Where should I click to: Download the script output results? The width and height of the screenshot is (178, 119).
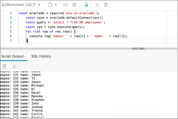point(14,66)
